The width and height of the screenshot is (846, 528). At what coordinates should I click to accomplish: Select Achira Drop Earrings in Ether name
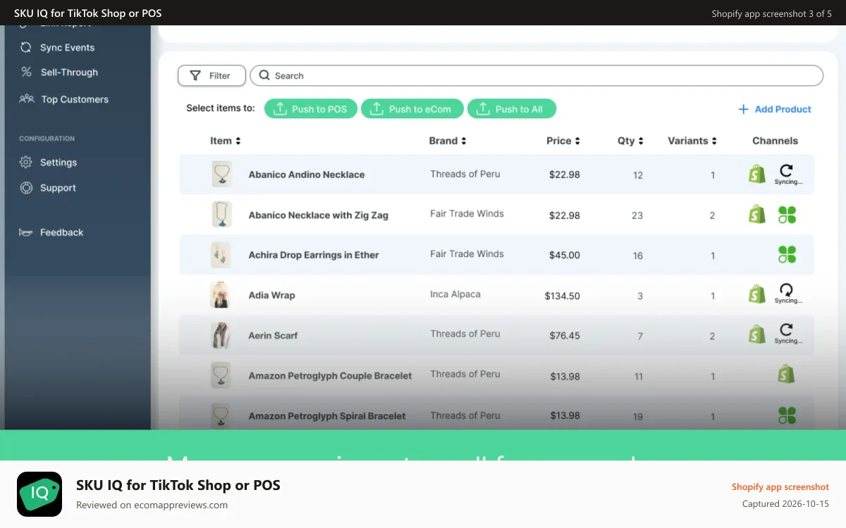(x=314, y=255)
